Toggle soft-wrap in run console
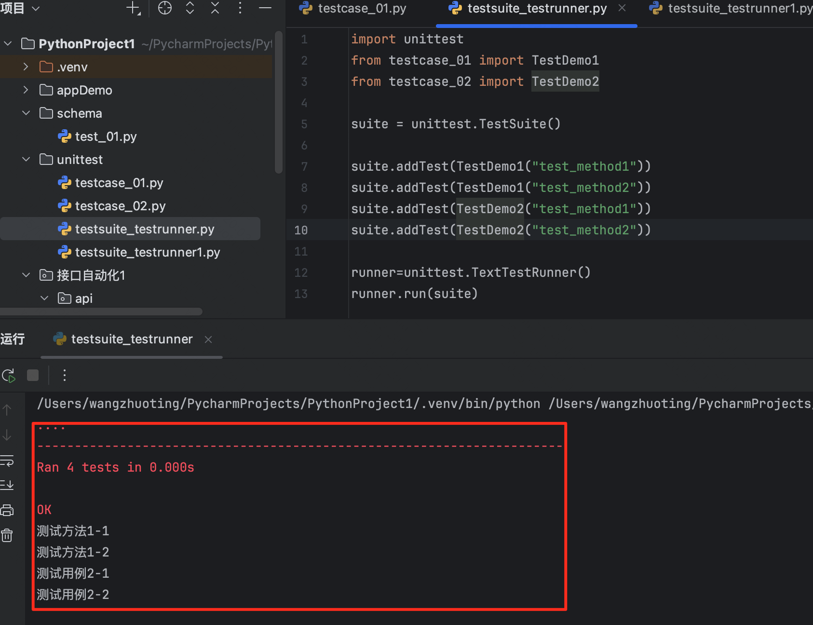Viewport: 813px width, 625px height. tap(7, 461)
